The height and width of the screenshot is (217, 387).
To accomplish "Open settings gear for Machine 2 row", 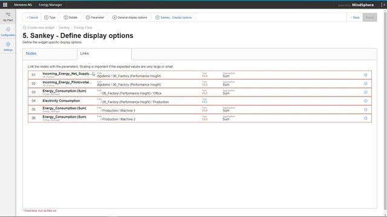I will click(x=365, y=118).
